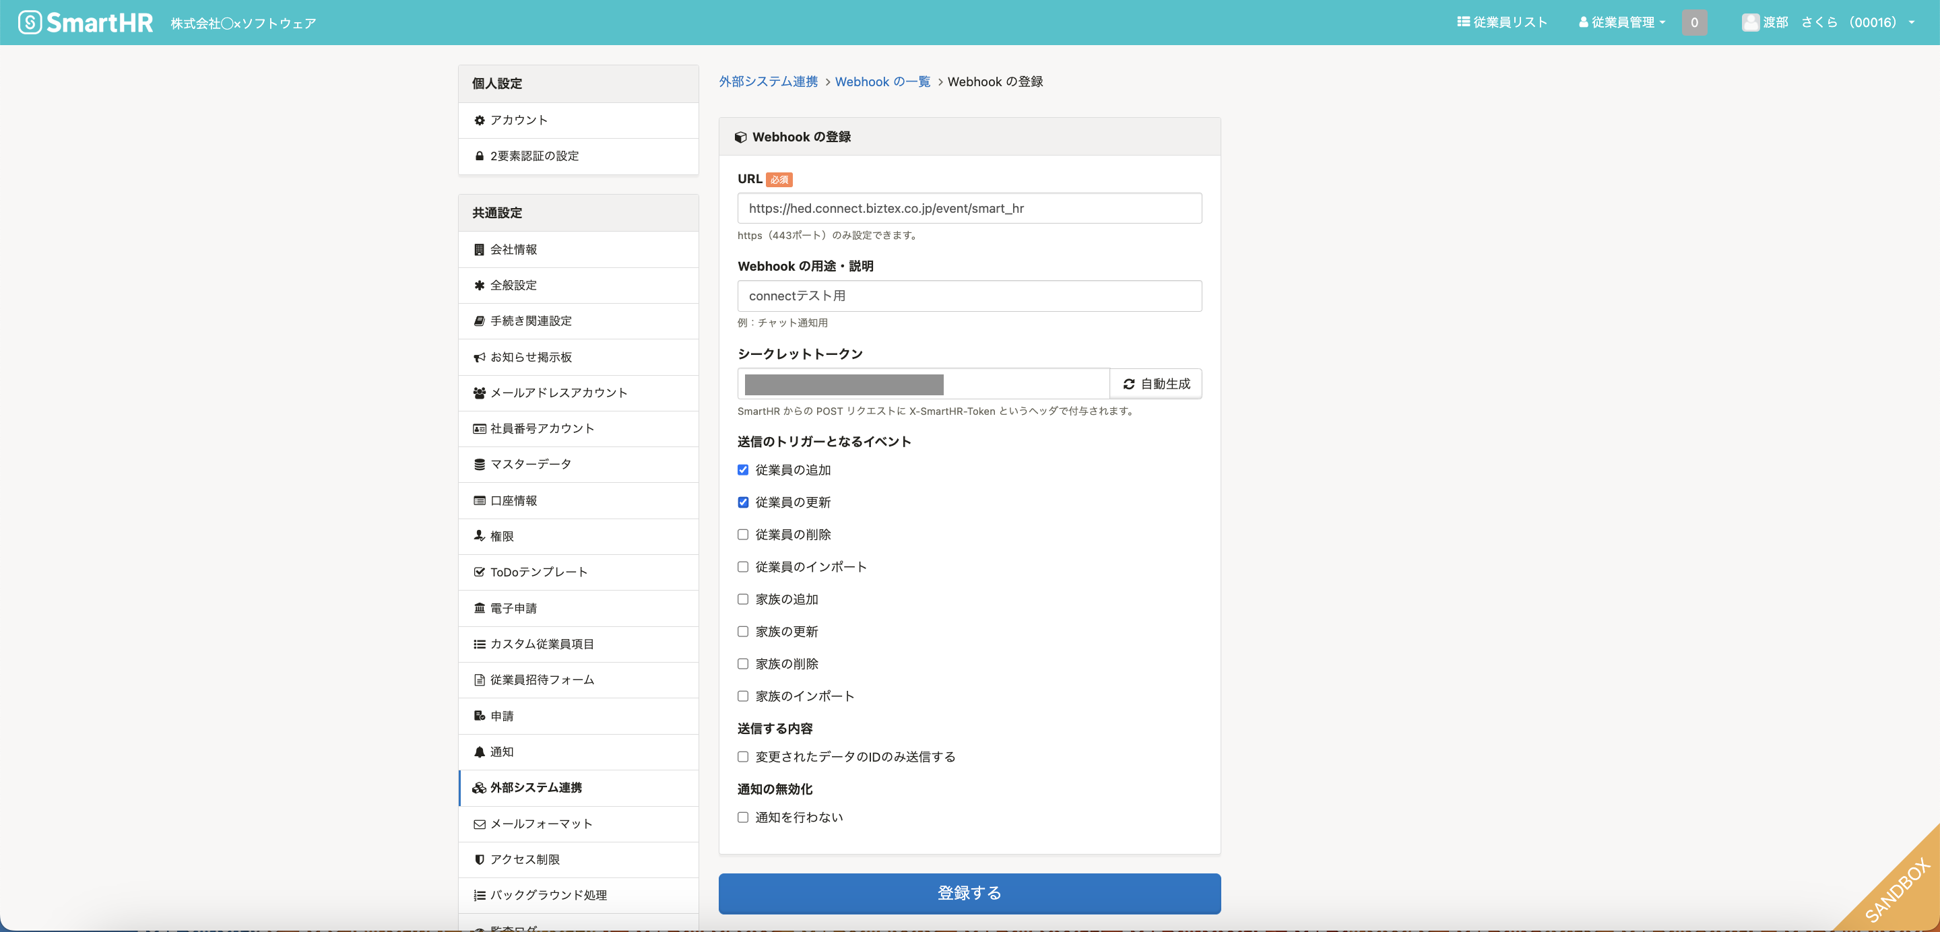Enable the 通知を行わない checkbox

point(742,818)
